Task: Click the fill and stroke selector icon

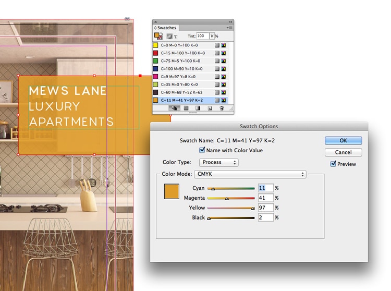Action: pos(158,36)
